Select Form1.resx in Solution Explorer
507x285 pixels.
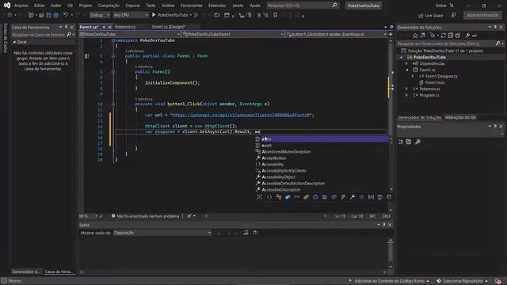[x=435, y=82]
